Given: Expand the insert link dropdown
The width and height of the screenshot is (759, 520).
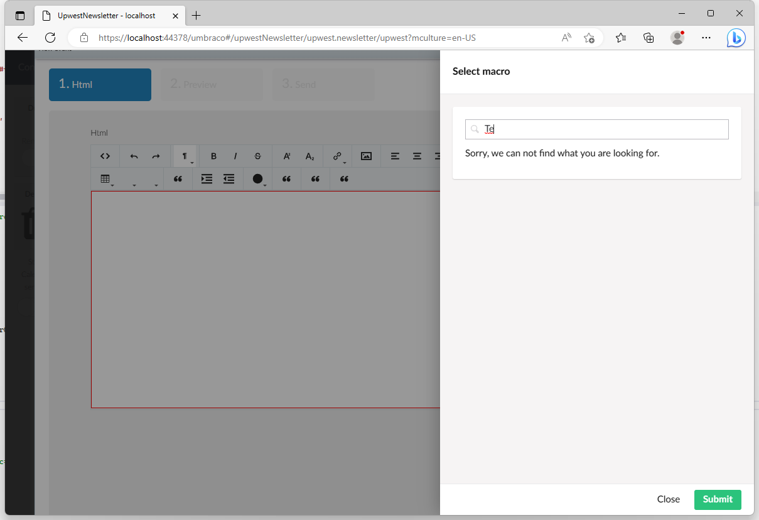Looking at the screenshot, I should (x=339, y=156).
